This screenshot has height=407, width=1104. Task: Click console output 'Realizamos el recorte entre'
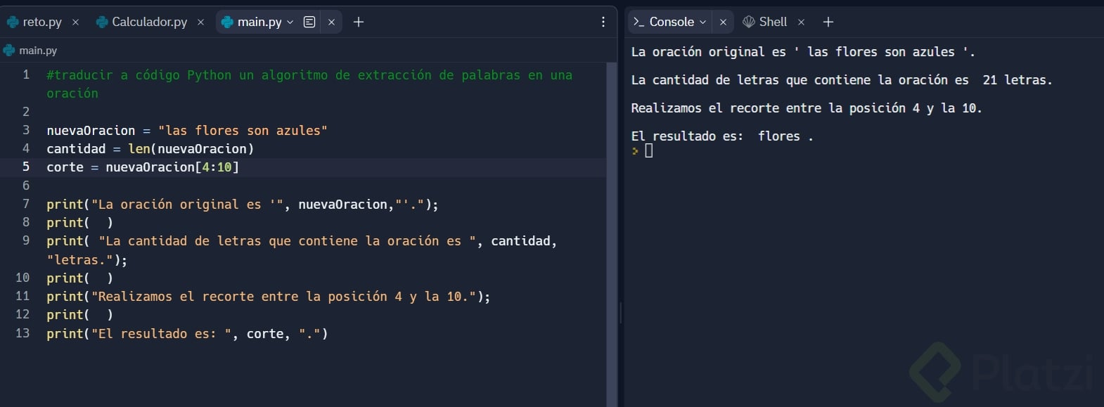pyautogui.click(x=807, y=108)
